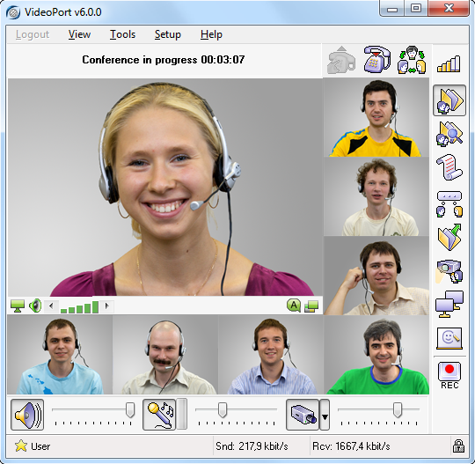Click the desktop sharing monitors icon
475x464 pixels.
(449, 304)
